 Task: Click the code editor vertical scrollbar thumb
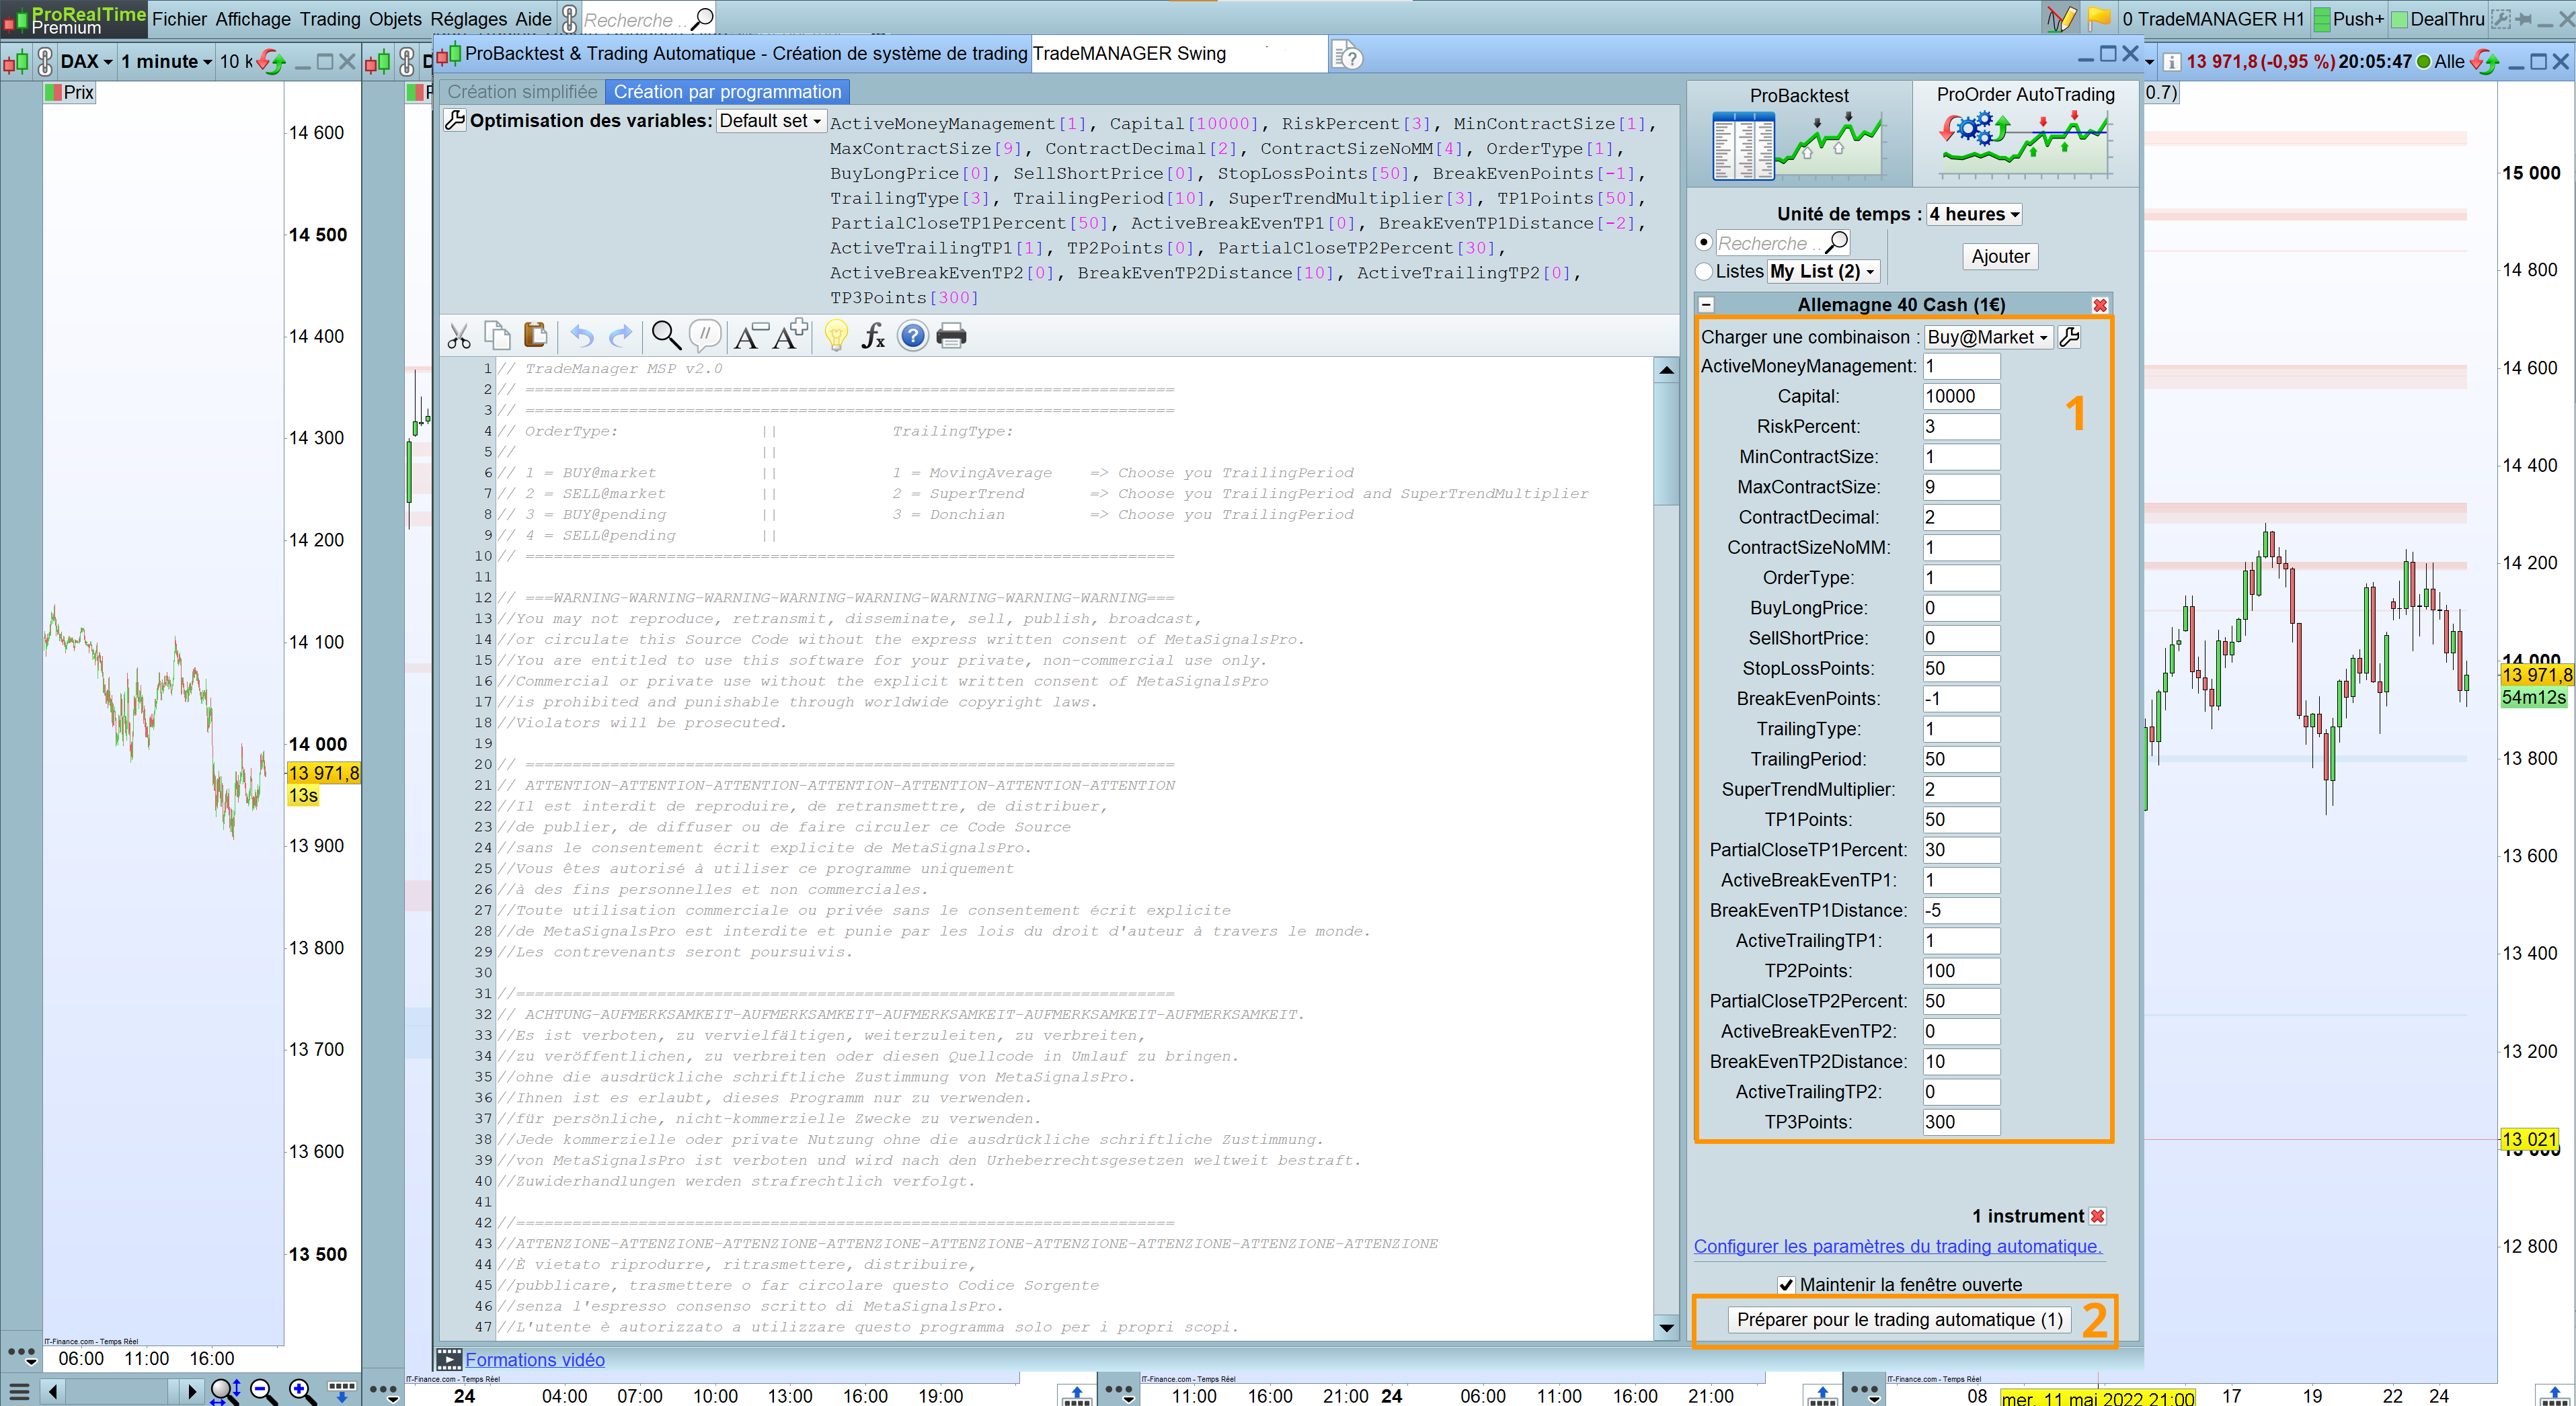pos(1666,445)
